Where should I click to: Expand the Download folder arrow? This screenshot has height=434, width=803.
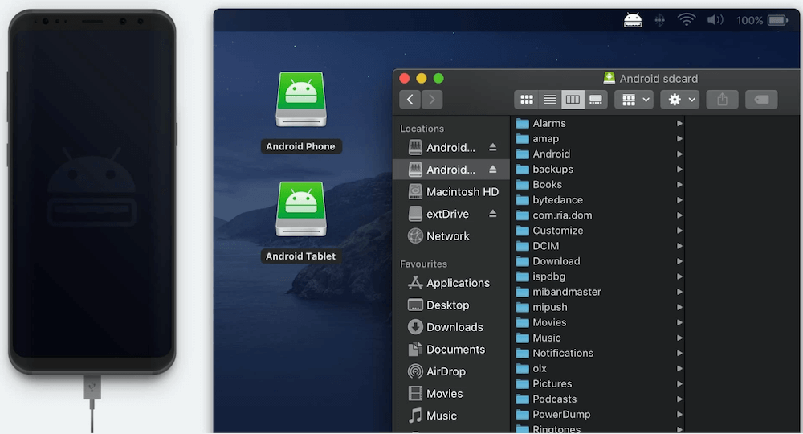click(x=679, y=261)
